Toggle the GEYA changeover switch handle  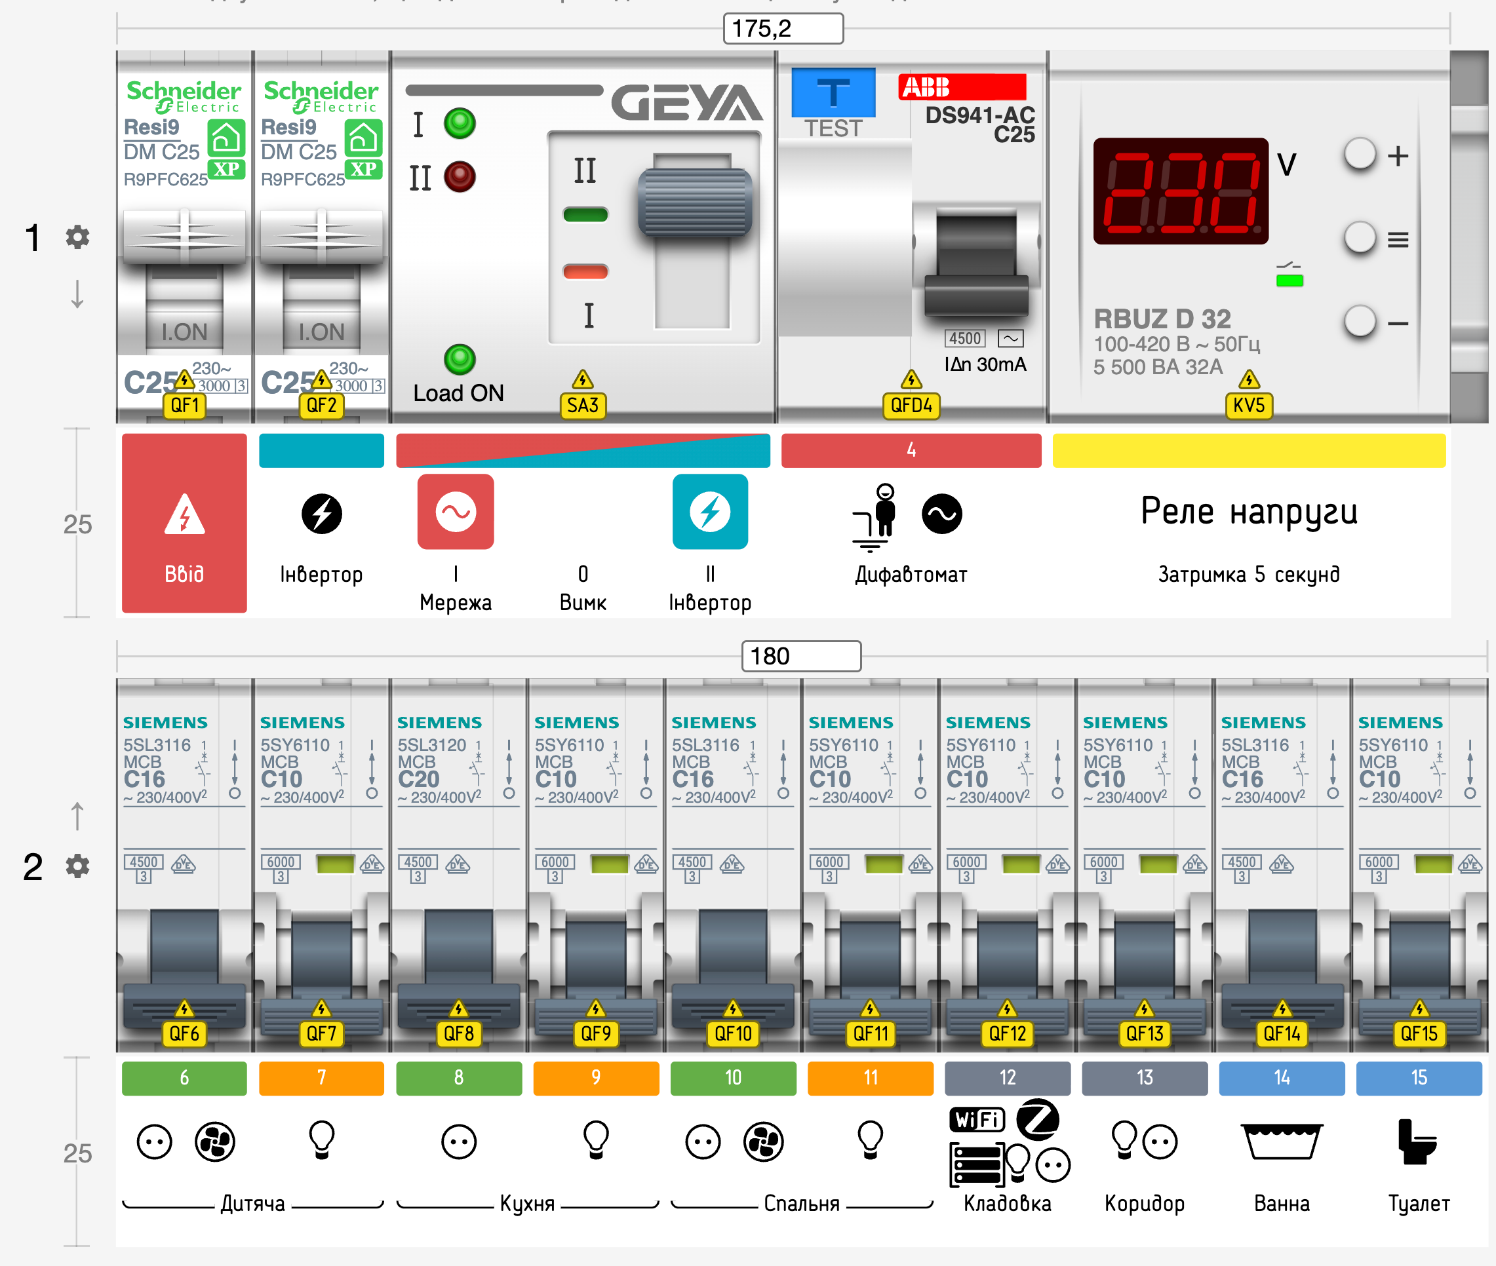pyautogui.click(x=694, y=204)
